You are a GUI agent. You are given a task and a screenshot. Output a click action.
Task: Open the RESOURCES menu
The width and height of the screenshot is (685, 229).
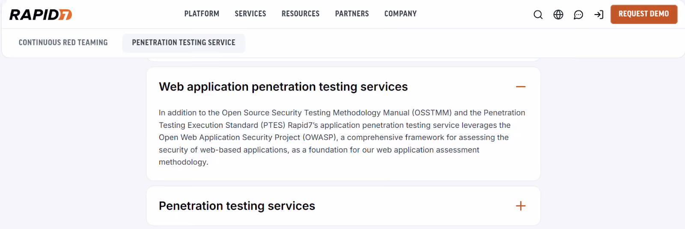pyautogui.click(x=301, y=14)
